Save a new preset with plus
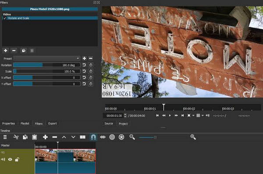 pyautogui.click(x=84, y=59)
